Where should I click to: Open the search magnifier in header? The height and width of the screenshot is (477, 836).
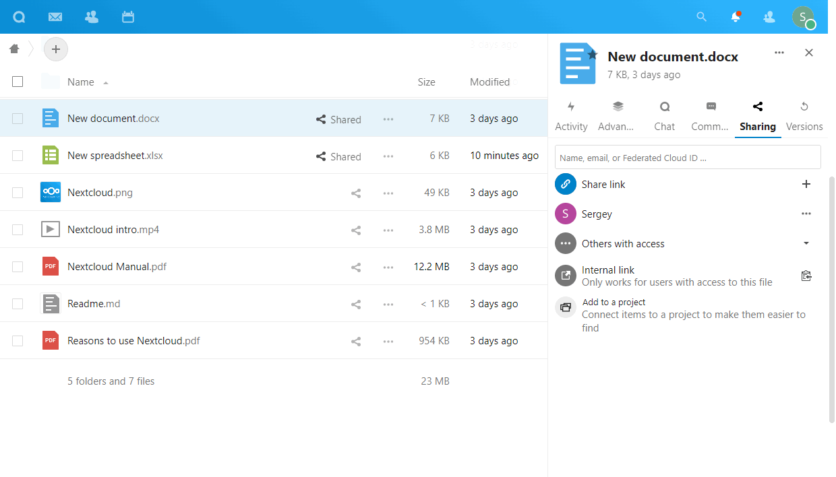(x=702, y=17)
